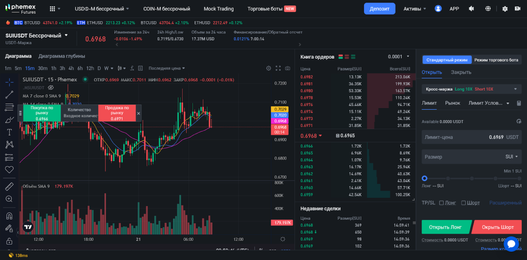Select the brush drawing tool
527x260 pixels.
[x=9, y=119]
